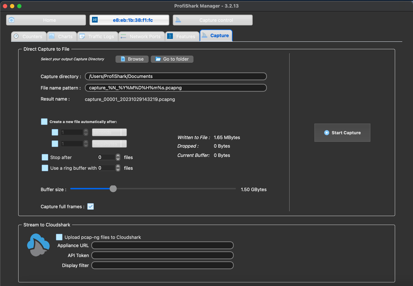Click the Appliance URL field
Screen dimensions: 413x286
pyautogui.click(x=162, y=245)
